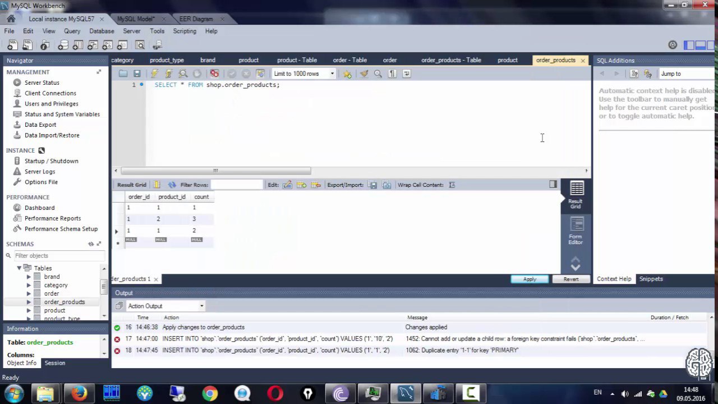Run Explain on the current statement
718x404 pixels.
tap(183, 74)
